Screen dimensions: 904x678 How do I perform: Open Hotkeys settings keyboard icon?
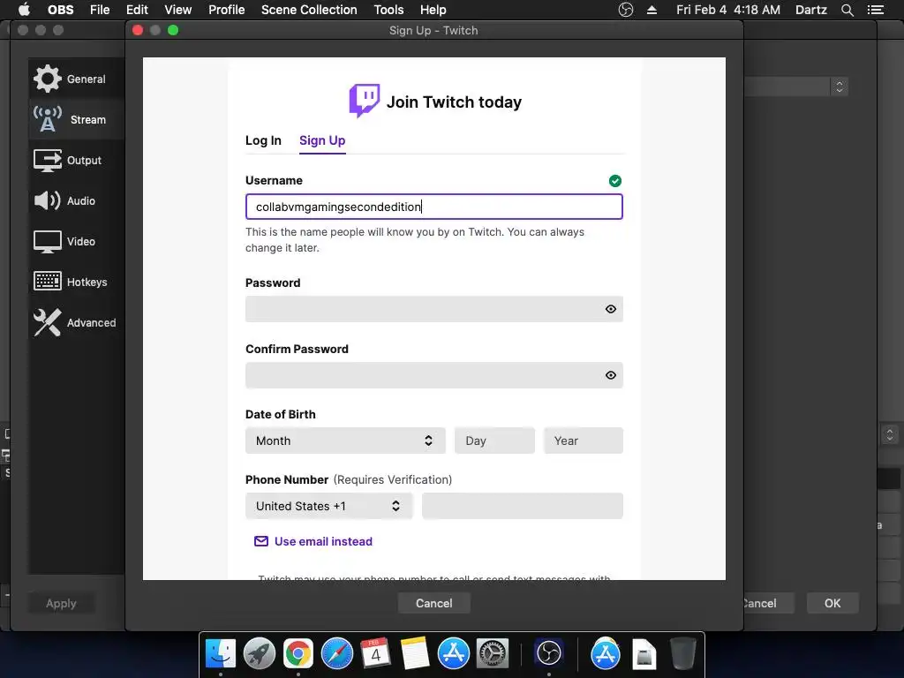coord(48,282)
